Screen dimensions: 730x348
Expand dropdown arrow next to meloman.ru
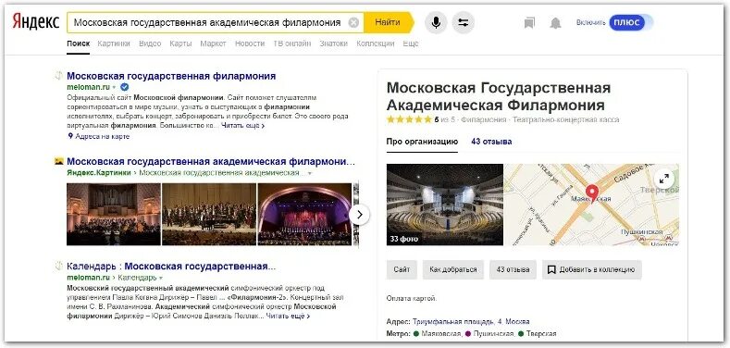[114, 87]
